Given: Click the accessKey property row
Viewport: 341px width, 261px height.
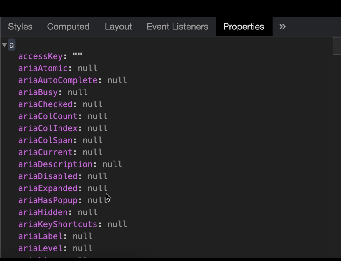Looking at the screenshot, I should click(x=50, y=56).
